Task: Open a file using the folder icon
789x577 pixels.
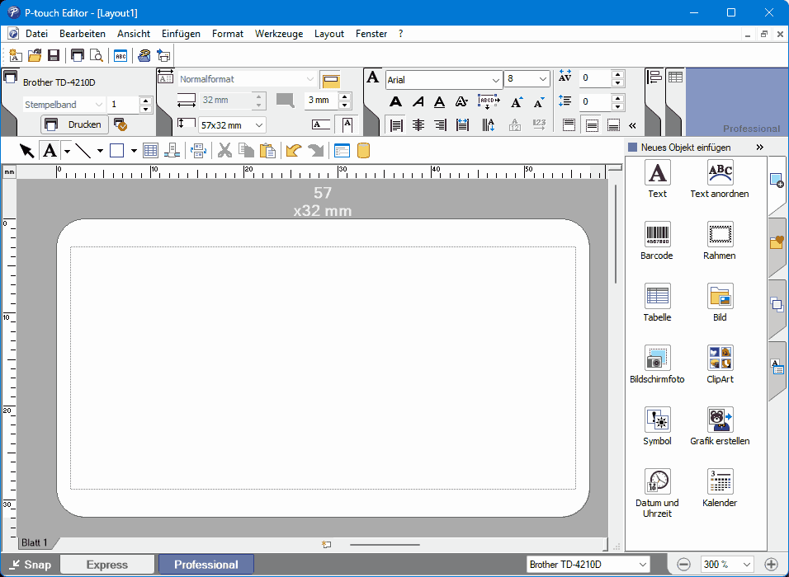Action: click(x=34, y=55)
